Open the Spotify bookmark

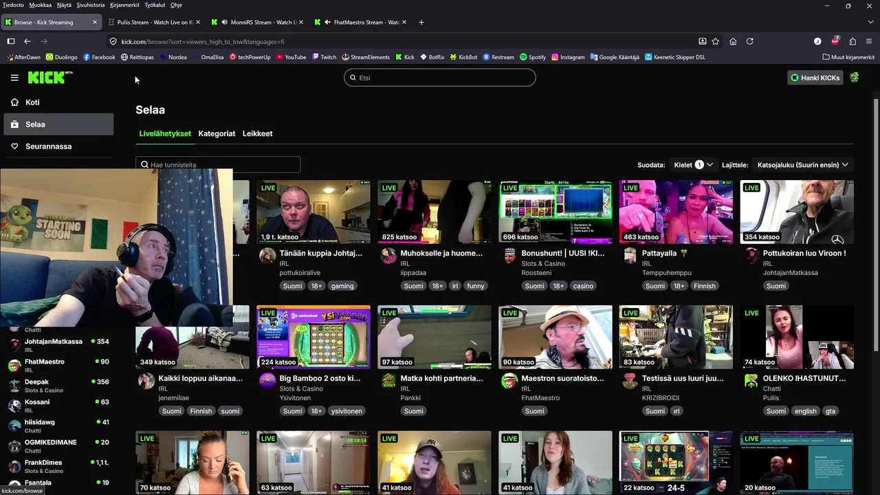pyautogui.click(x=533, y=57)
